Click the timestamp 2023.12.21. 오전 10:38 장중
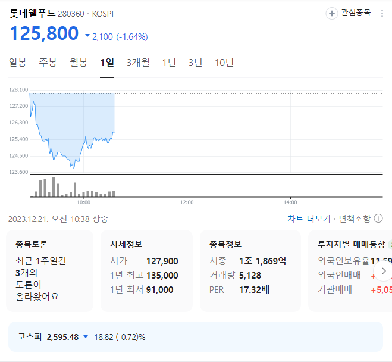Screen dimensions: 392x362 (58, 219)
